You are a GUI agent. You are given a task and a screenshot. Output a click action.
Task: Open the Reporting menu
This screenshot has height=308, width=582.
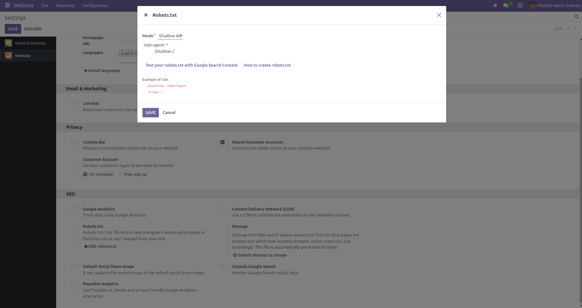click(x=65, y=5)
